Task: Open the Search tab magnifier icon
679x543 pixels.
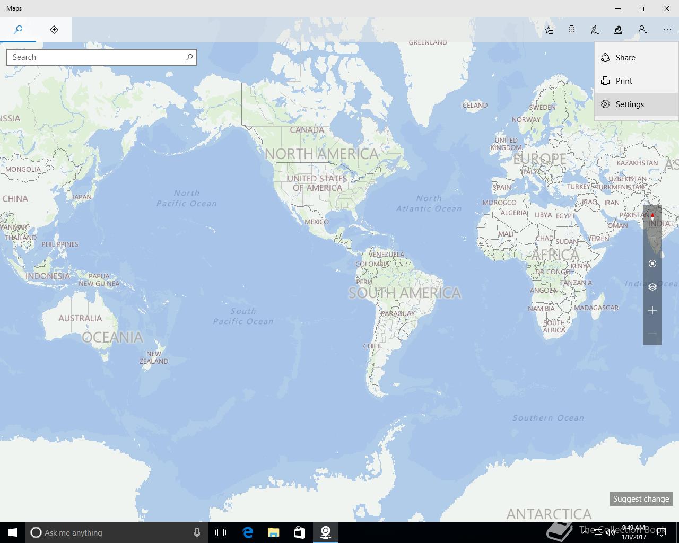Action: click(x=18, y=30)
